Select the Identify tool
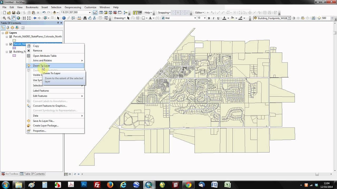The width and height of the screenshot is (337, 189). (64, 18)
